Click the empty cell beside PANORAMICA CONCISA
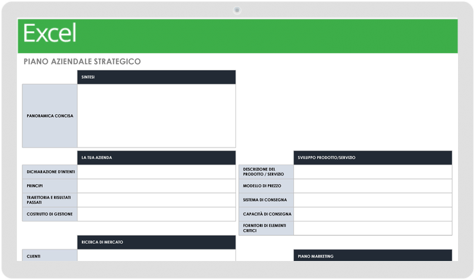The width and height of the screenshot is (475, 280). 156,116
